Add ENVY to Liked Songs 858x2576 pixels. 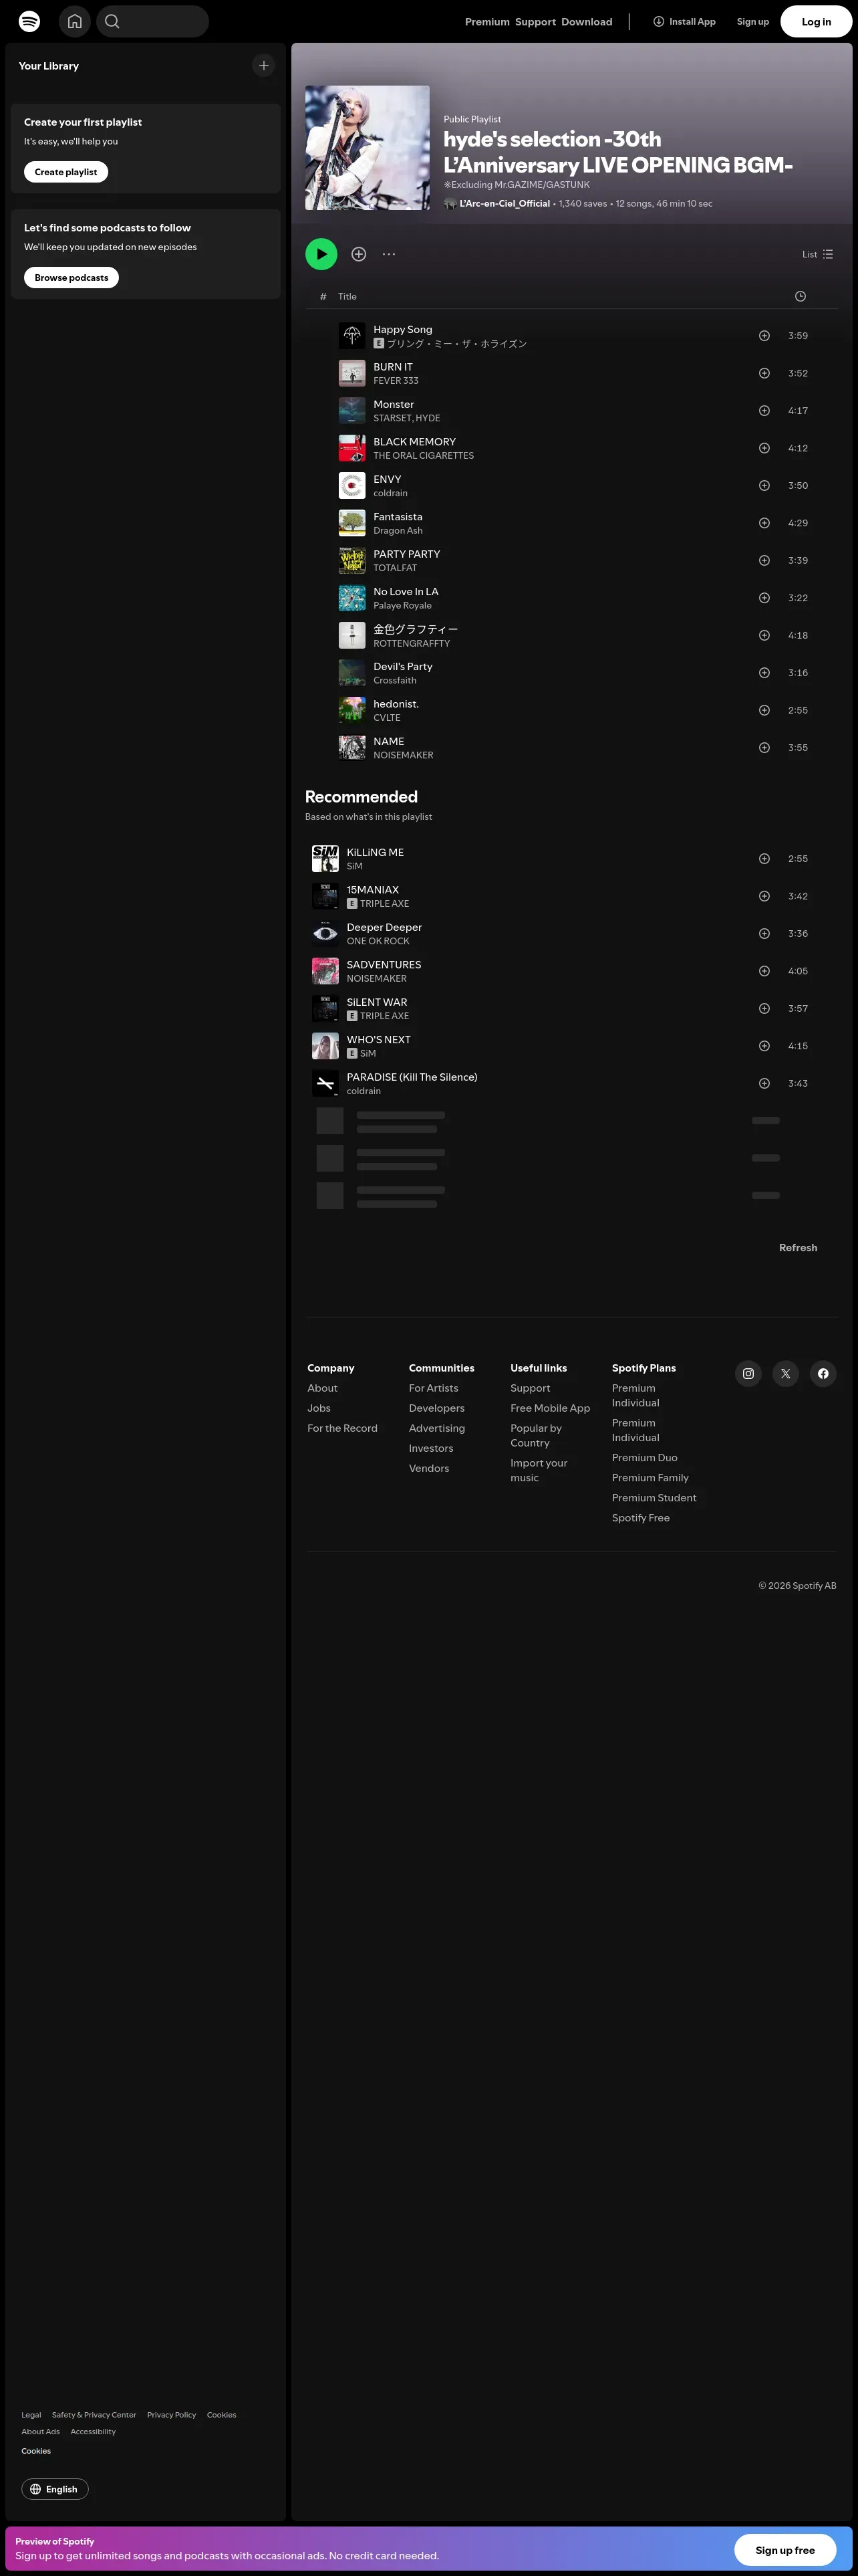[x=764, y=486]
